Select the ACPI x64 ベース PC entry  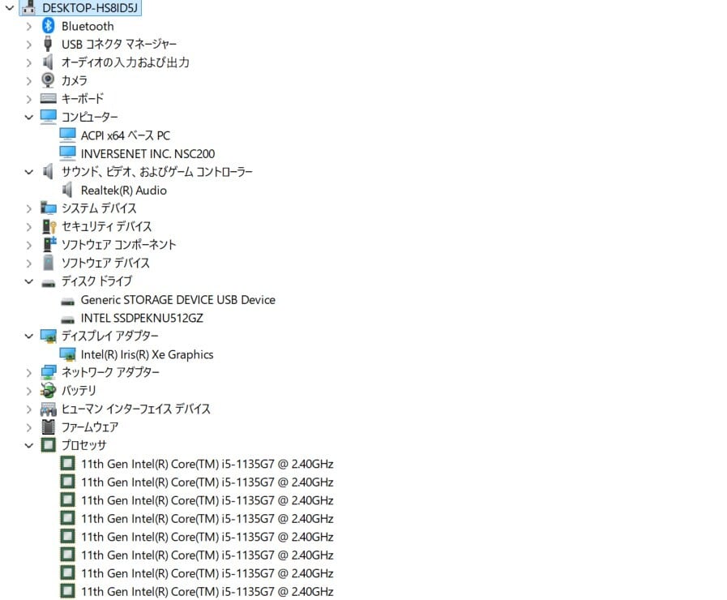[125, 135]
